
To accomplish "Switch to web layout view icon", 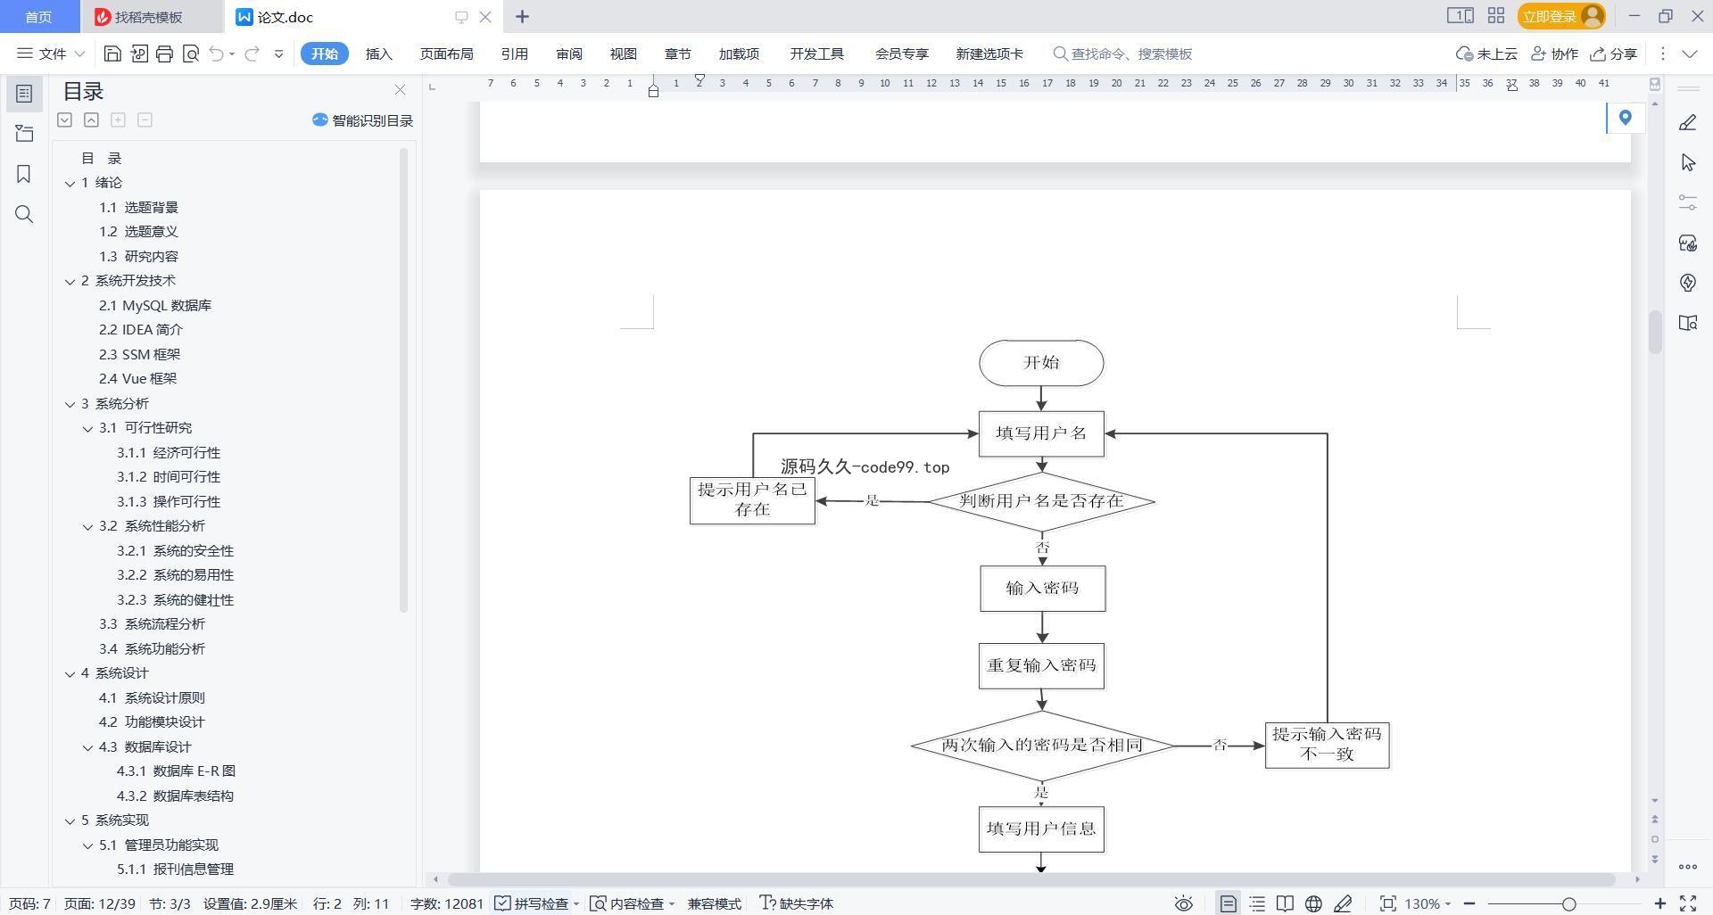I will point(1313,903).
